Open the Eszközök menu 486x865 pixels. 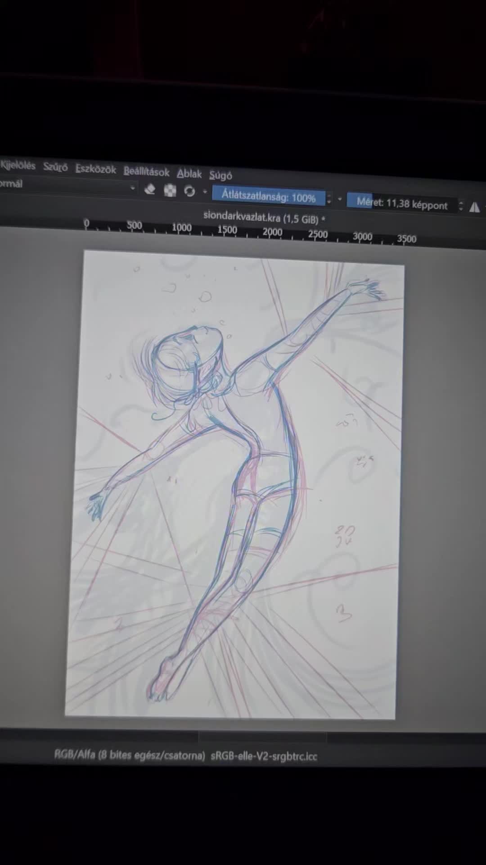click(95, 169)
